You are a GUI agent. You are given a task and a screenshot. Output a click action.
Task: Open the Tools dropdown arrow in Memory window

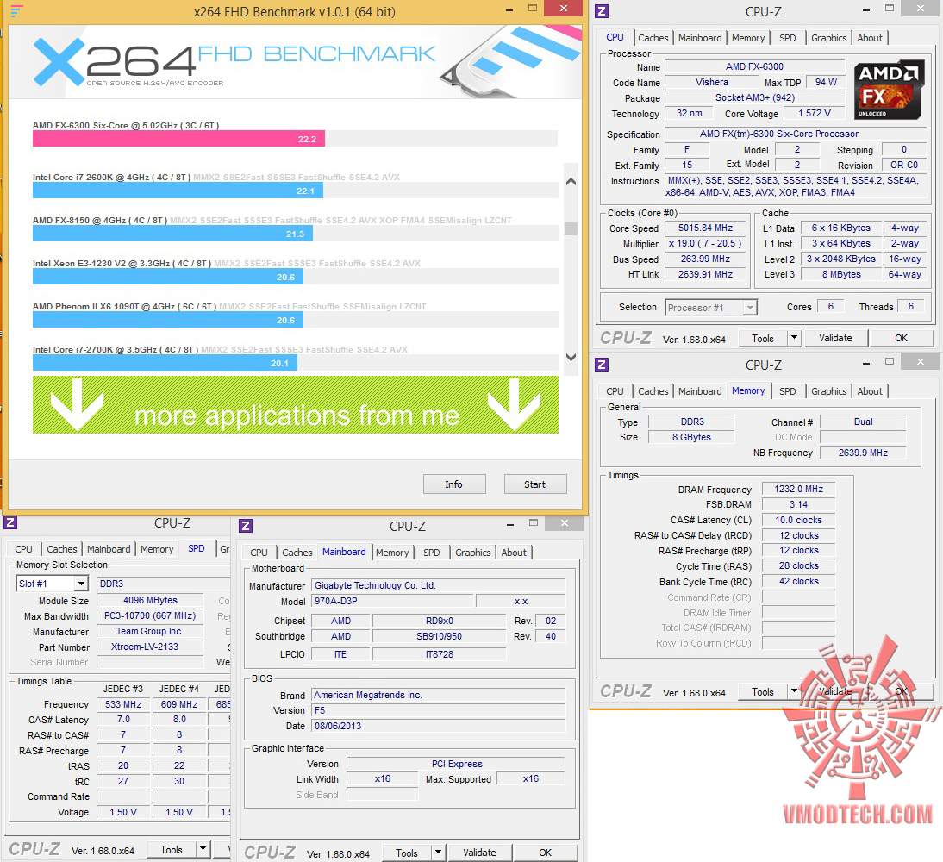point(794,691)
